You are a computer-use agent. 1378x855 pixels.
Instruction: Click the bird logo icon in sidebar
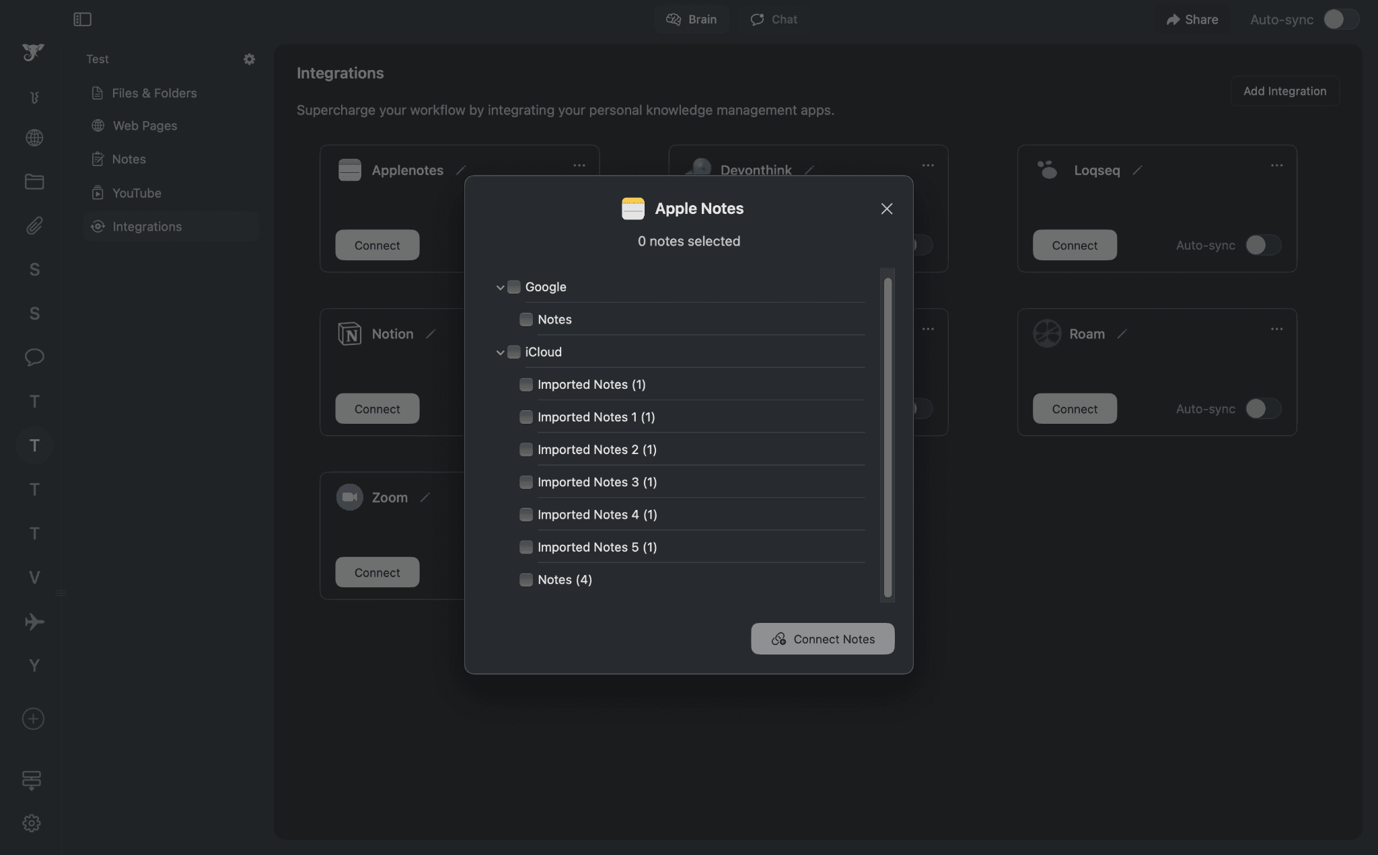(x=33, y=52)
